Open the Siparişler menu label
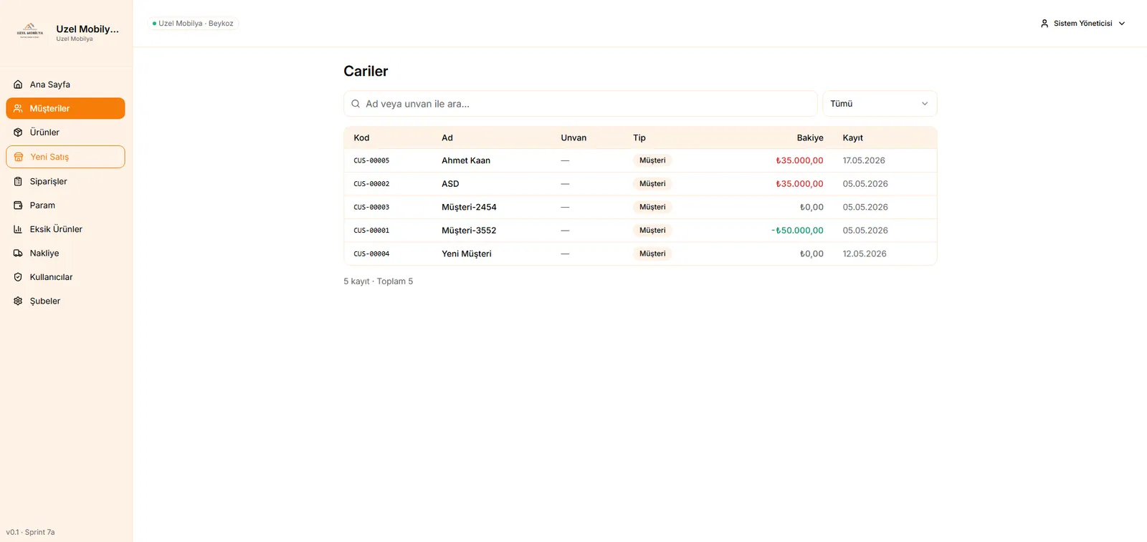 49,181
